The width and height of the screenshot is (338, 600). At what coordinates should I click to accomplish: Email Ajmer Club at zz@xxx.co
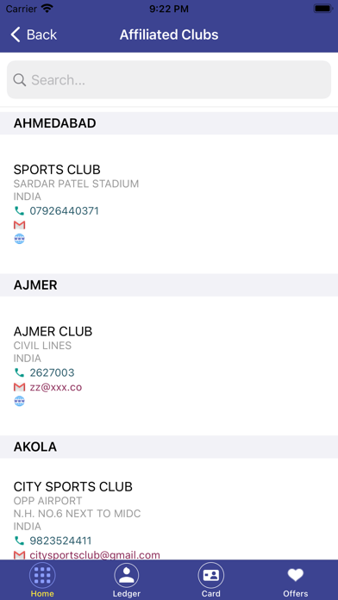click(56, 387)
